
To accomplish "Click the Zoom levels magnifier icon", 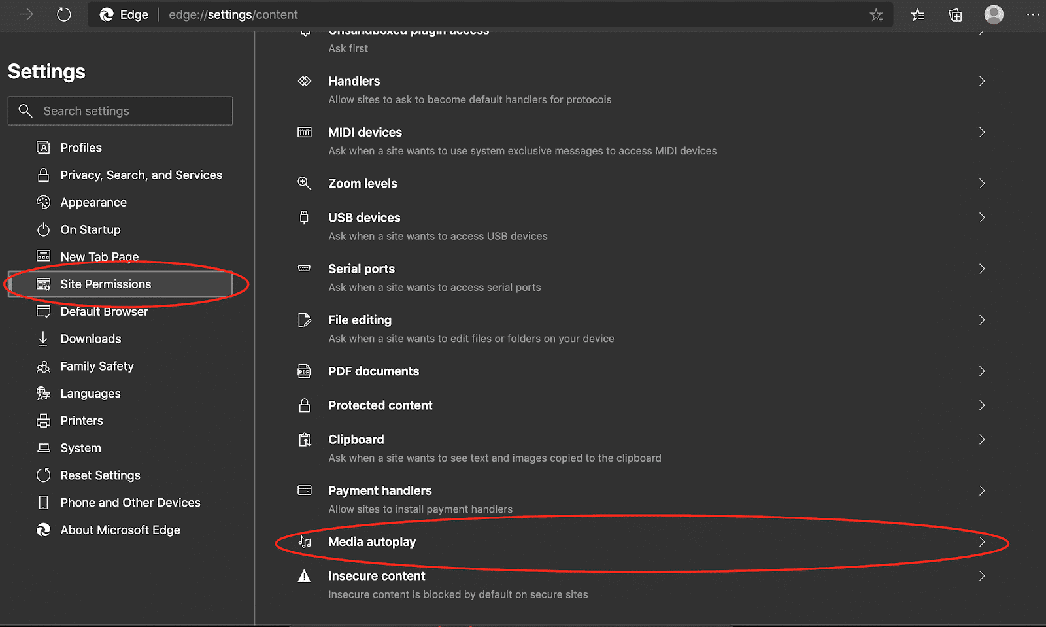I will pos(305,183).
